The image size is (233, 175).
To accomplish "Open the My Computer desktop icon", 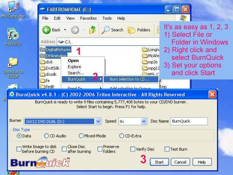I will click(13, 7).
